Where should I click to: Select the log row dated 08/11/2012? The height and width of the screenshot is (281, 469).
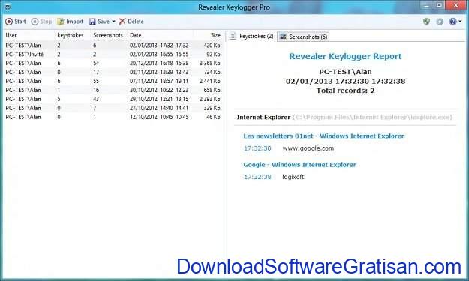[x=113, y=72]
